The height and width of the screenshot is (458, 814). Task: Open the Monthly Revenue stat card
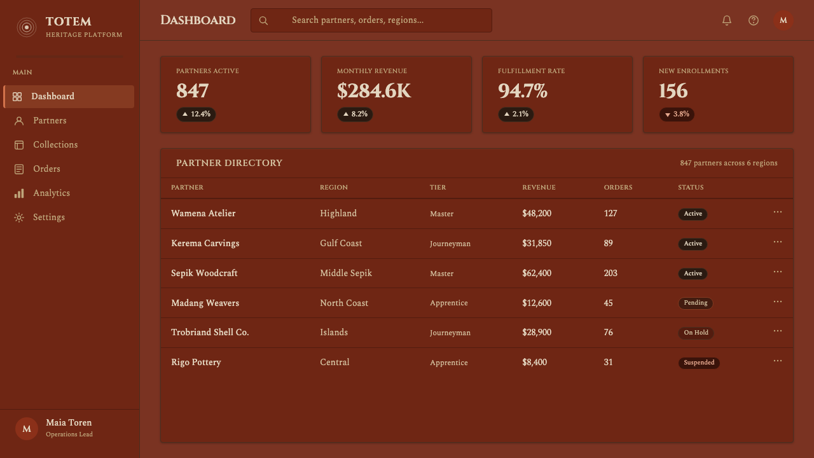point(396,95)
